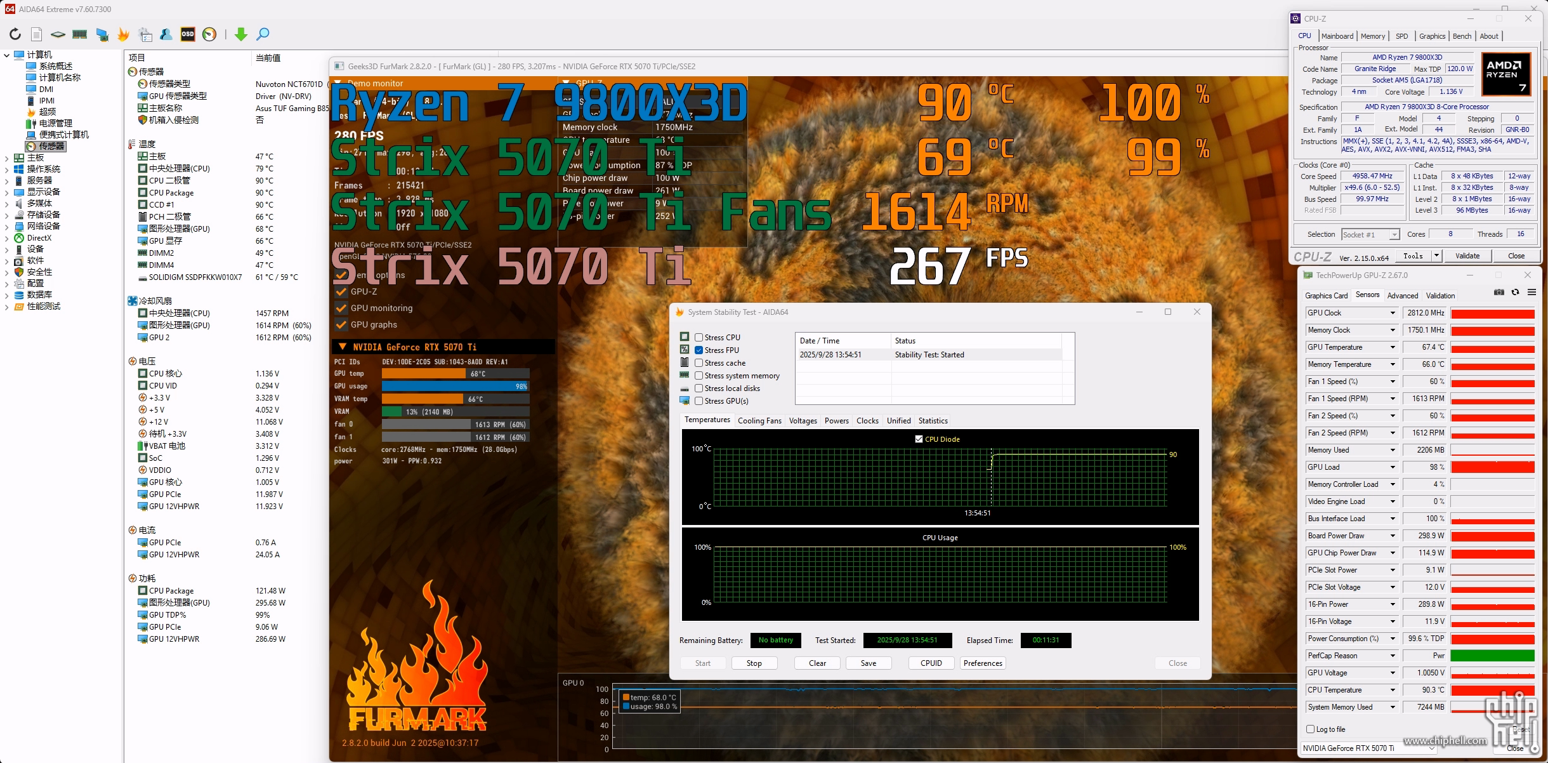The width and height of the screenshot is (1548, 763).
Task: Click the green download arrow icon
Action: pos(241,34)
